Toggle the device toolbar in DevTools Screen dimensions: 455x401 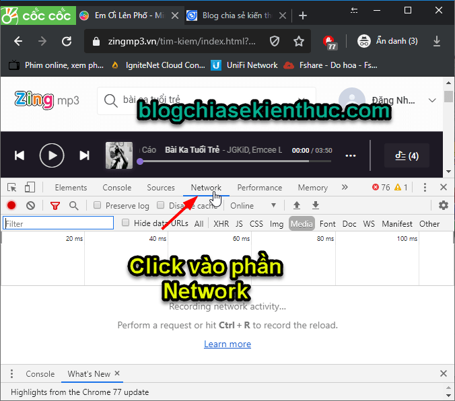(x=30, y=188)
